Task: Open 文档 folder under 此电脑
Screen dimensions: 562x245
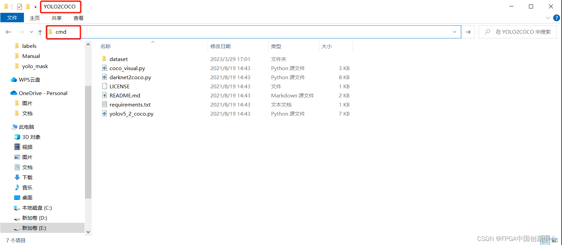Action: pos(27,167)
